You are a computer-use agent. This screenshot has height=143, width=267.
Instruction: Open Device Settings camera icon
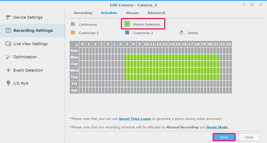[x=8, y=17]
